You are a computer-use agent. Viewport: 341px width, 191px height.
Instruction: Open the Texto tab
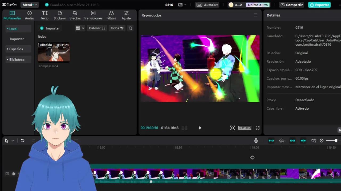click(44, 15)
